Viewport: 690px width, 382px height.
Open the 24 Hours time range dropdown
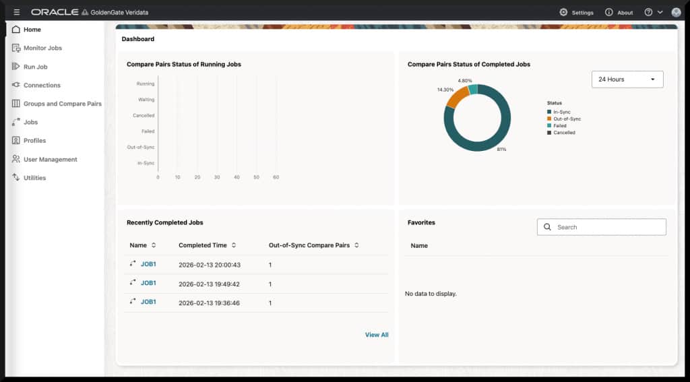click(x=627, y=79)
